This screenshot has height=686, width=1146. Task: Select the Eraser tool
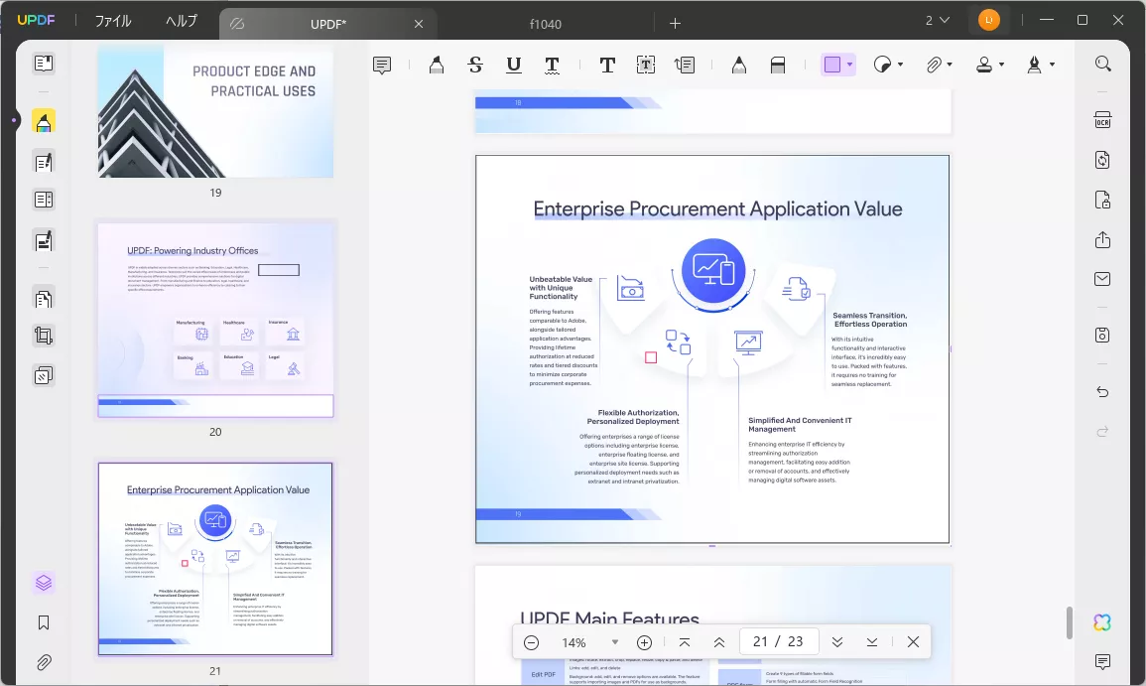(x=778, y=66)
